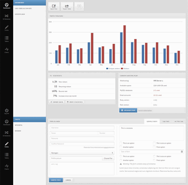The height and width of the screenshot is (185, 188).
Task: Open Charts pulse icon in upper sidebar
Action: 7,49
